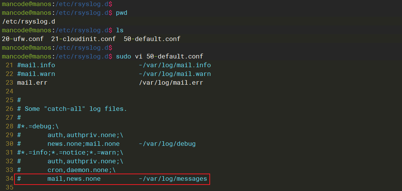Click the -/var/log/mail.info path

click(x=174, y=65)
